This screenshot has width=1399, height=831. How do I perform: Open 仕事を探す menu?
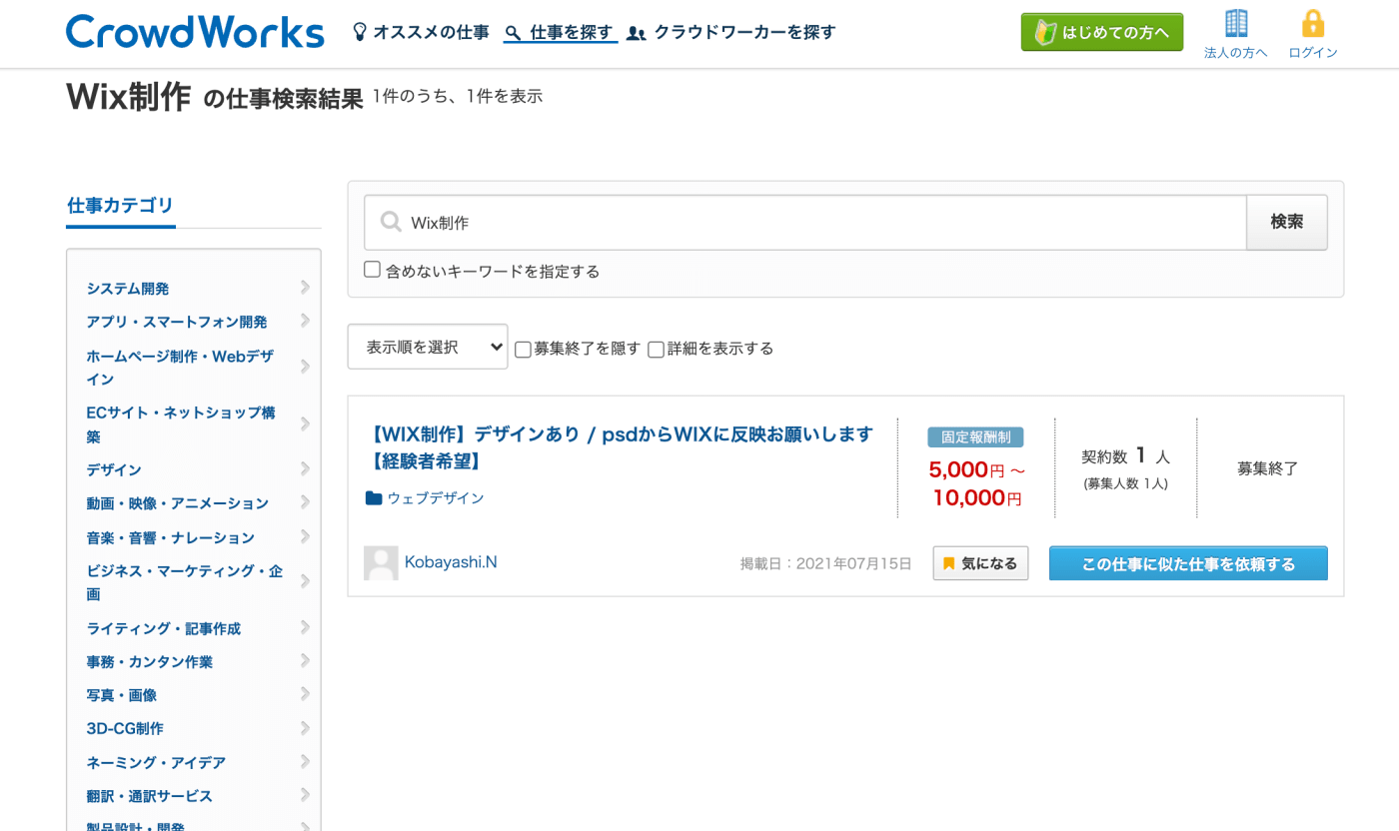561,33
